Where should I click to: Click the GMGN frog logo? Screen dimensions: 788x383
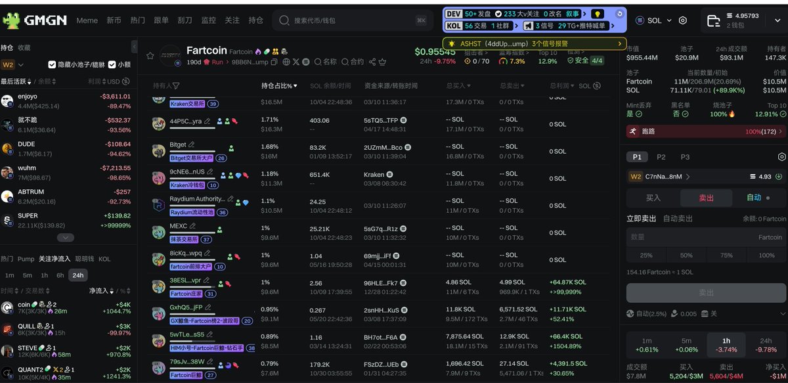click(11, 20)
